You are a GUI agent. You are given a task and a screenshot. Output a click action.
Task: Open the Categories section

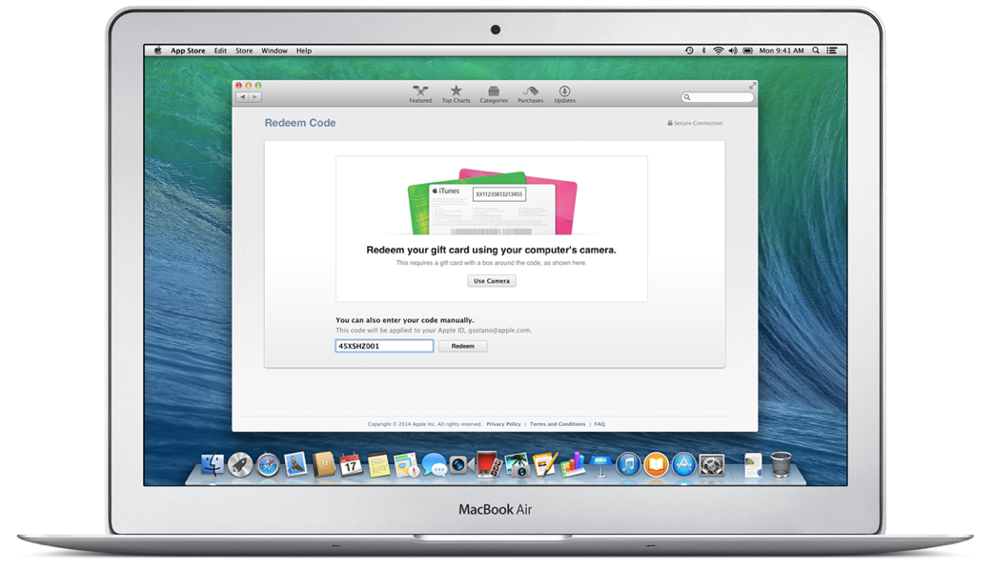coord(494,93)
